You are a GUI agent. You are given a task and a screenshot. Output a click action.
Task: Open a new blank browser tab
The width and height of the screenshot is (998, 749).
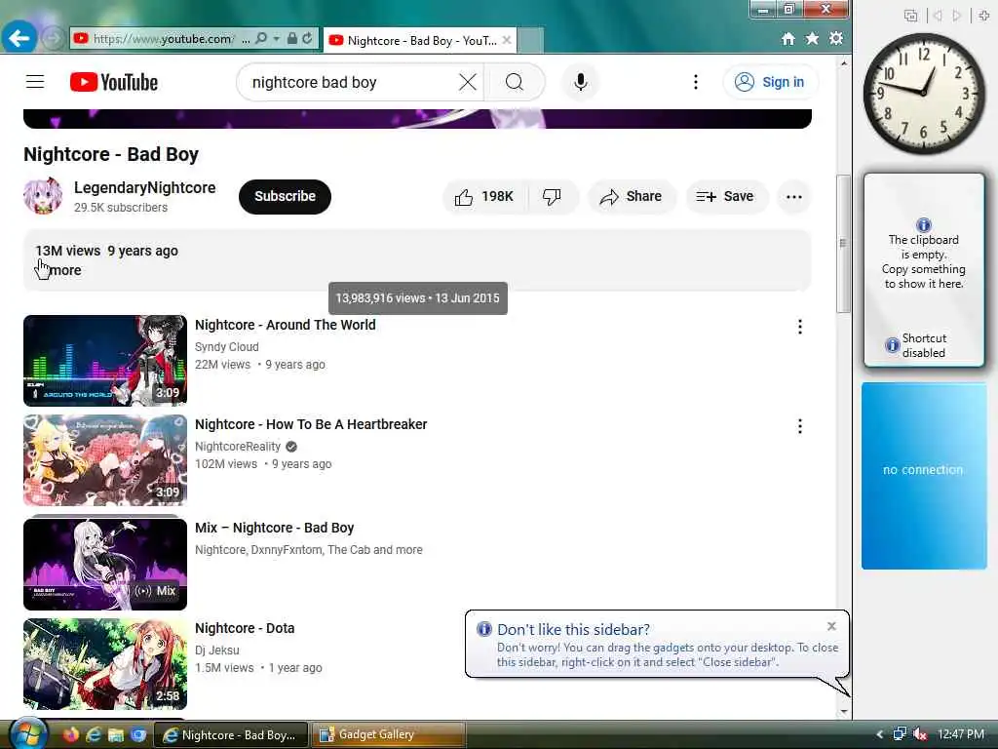click(x=530, y=40)
